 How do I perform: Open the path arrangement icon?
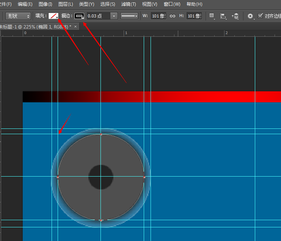(235, 16)
